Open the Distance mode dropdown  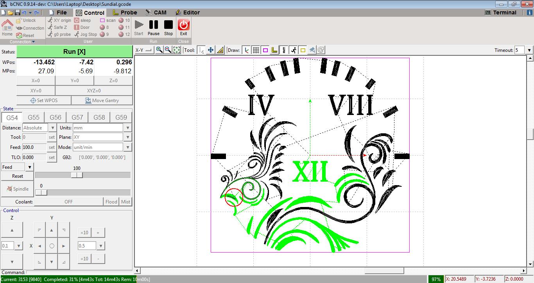[x=52, y=127]
